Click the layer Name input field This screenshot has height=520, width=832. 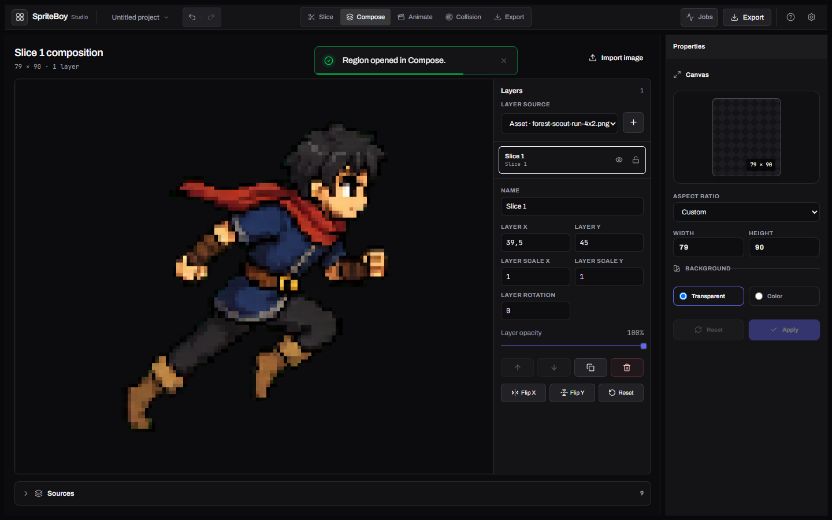572,206
